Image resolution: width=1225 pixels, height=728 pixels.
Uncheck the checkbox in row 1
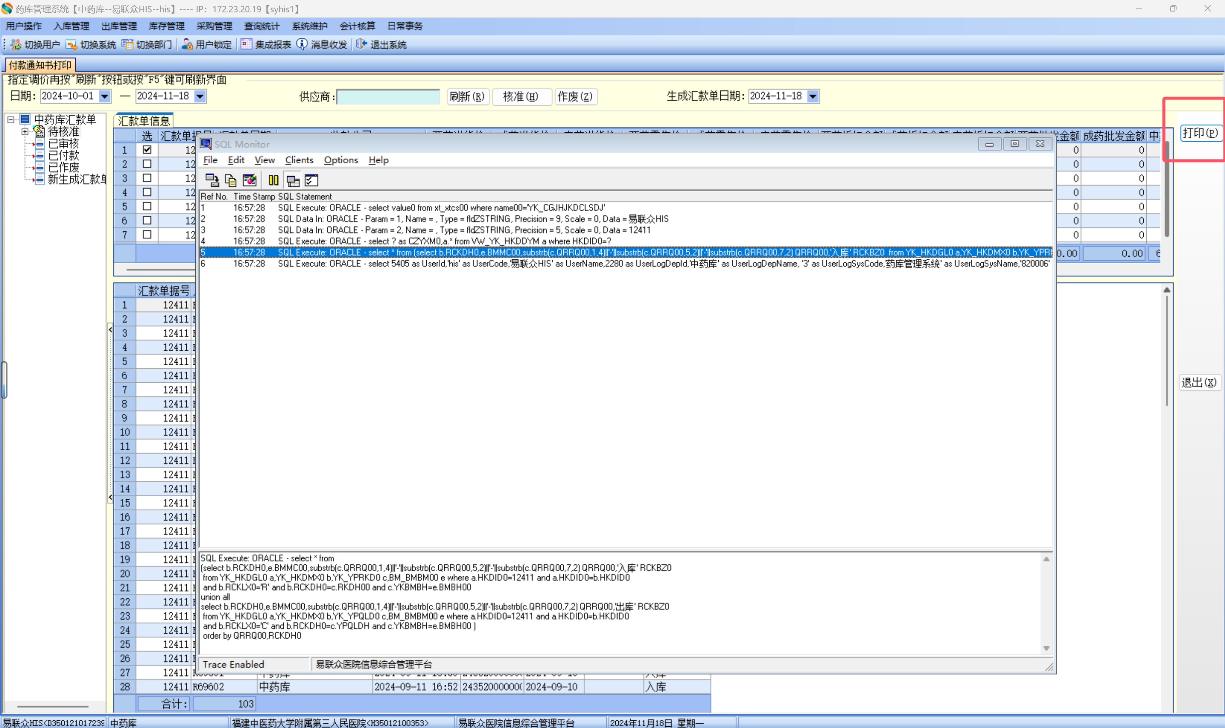(x=147, y=150)
